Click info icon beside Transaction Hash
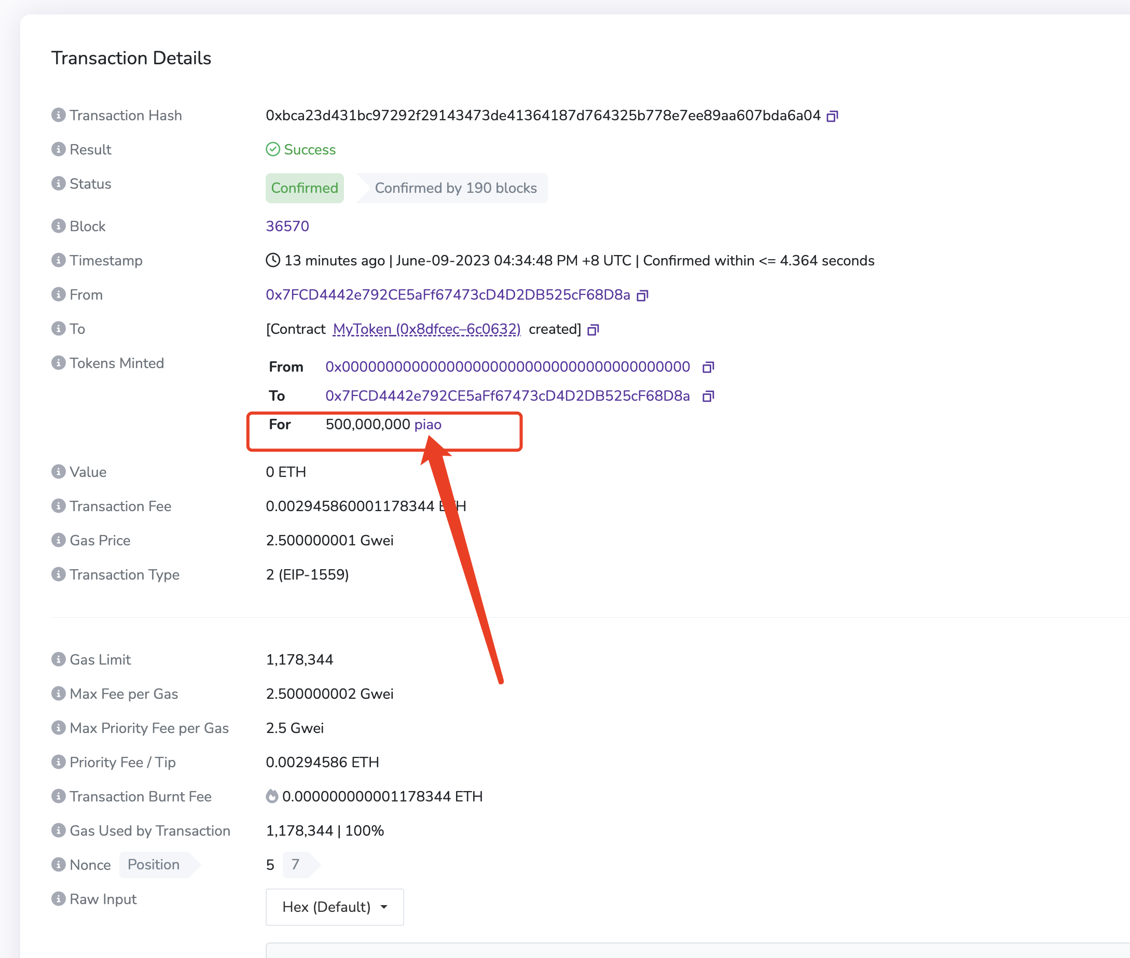1130x958 pixels. (x=58, y=115)
